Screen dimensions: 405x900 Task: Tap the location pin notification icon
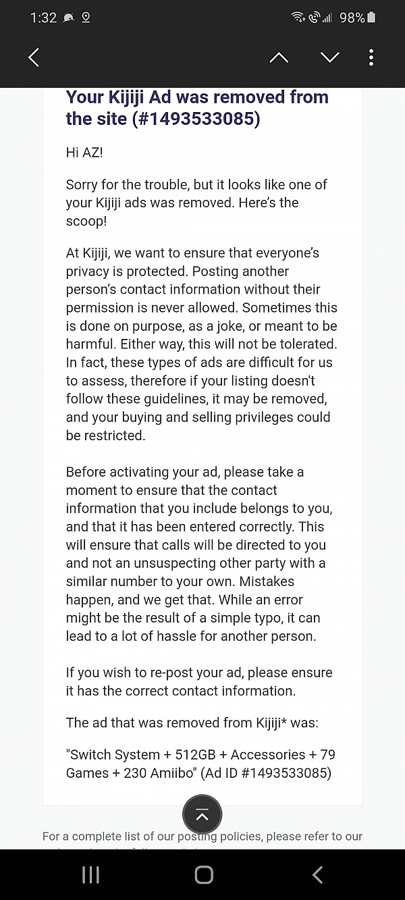85,18
